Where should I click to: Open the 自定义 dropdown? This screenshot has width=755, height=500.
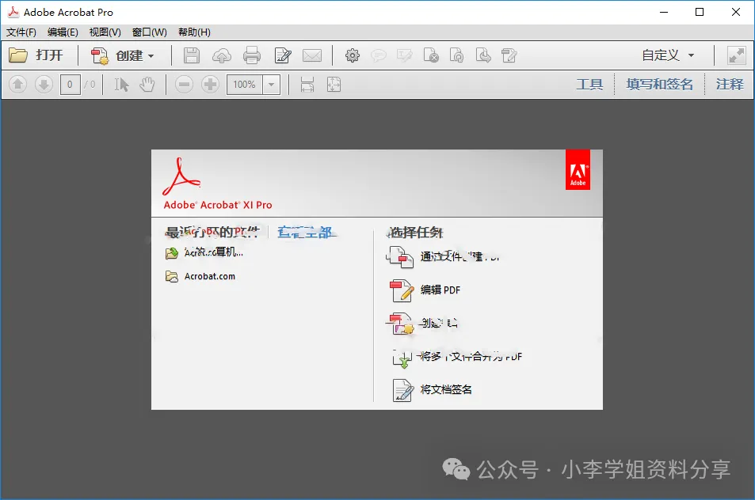point(668,55)
